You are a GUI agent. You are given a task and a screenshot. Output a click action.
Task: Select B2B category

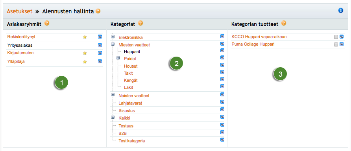pos(123,134)
